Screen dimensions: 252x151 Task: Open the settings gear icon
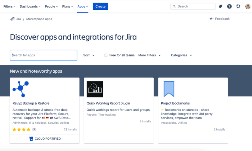(x=238, y=6)
